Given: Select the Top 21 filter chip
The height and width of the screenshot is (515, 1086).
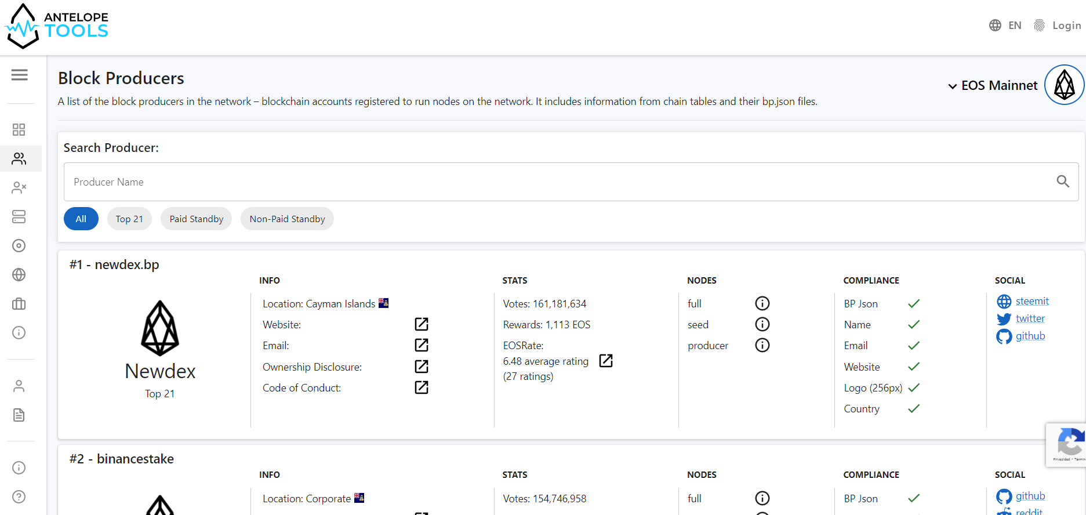Looking at the screenshot, I should [x=129, y=219].
